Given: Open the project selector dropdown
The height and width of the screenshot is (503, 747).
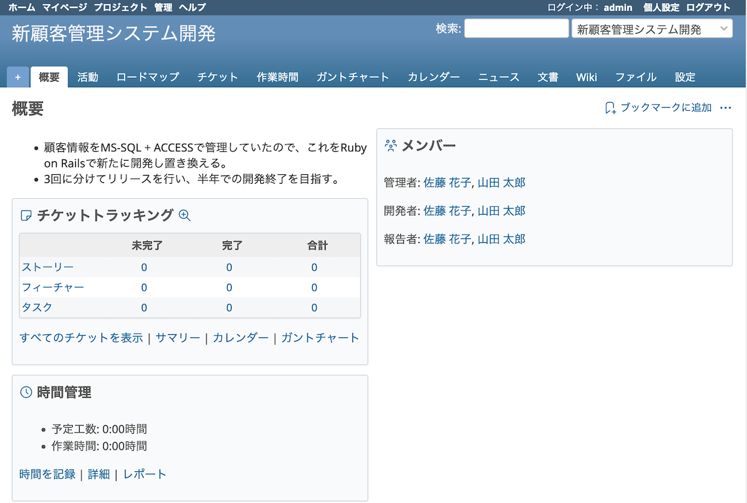Looking at the screenshot, I should [652, 28].
